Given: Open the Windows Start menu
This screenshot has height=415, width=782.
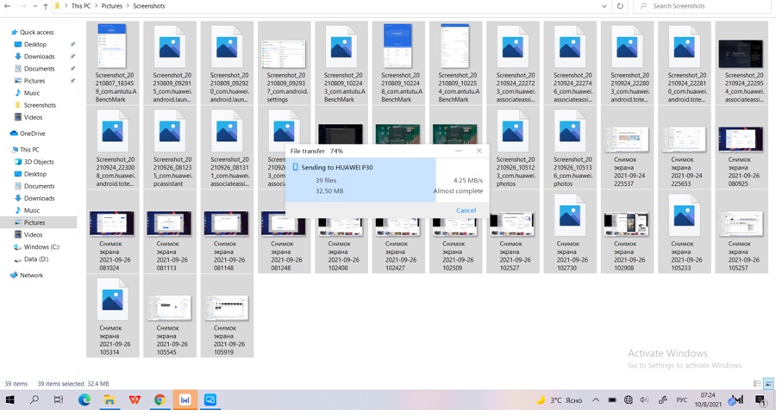Looking at the screenshot, I should (x=10, y=400).
